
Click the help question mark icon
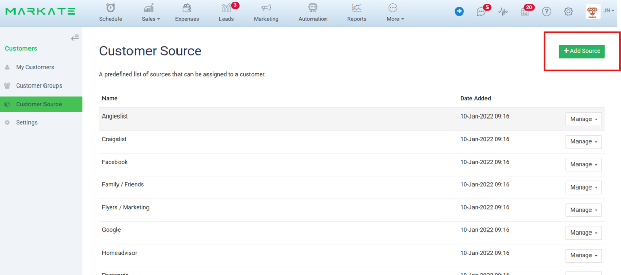(x=546, y=11)
